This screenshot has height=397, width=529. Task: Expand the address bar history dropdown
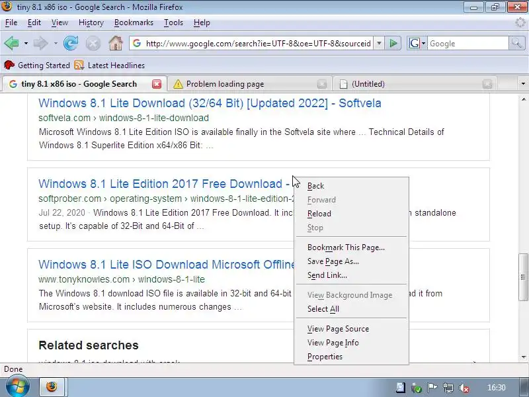(379, 43)
